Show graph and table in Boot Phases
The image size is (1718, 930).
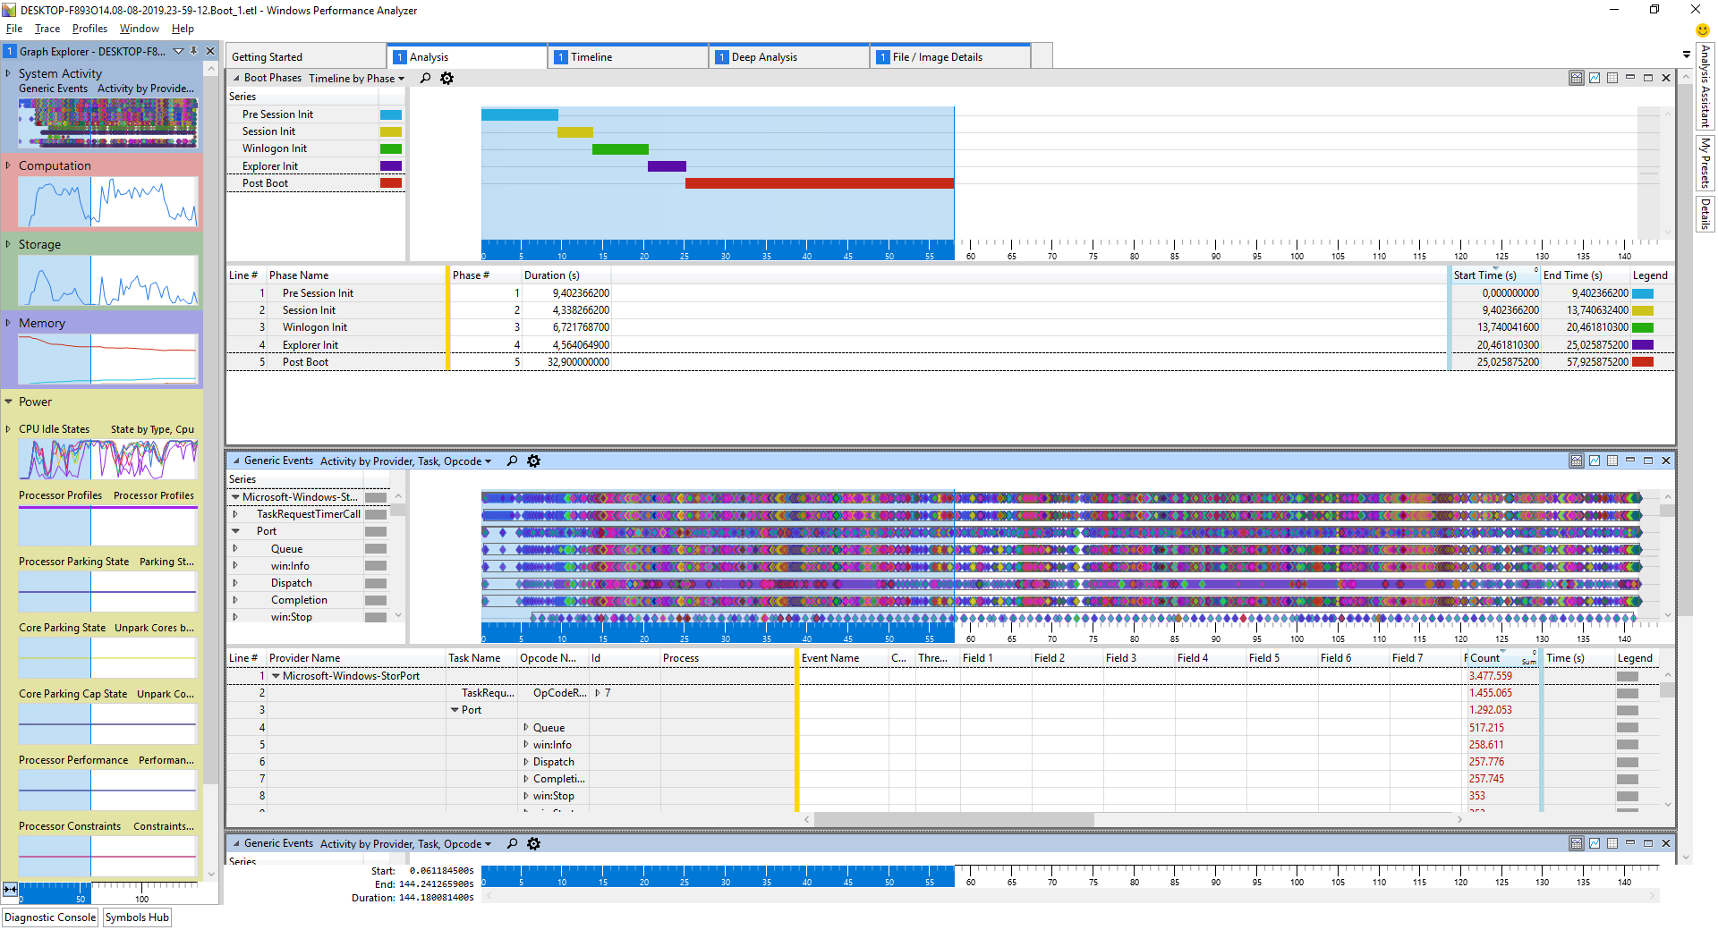pos(1577,78)
